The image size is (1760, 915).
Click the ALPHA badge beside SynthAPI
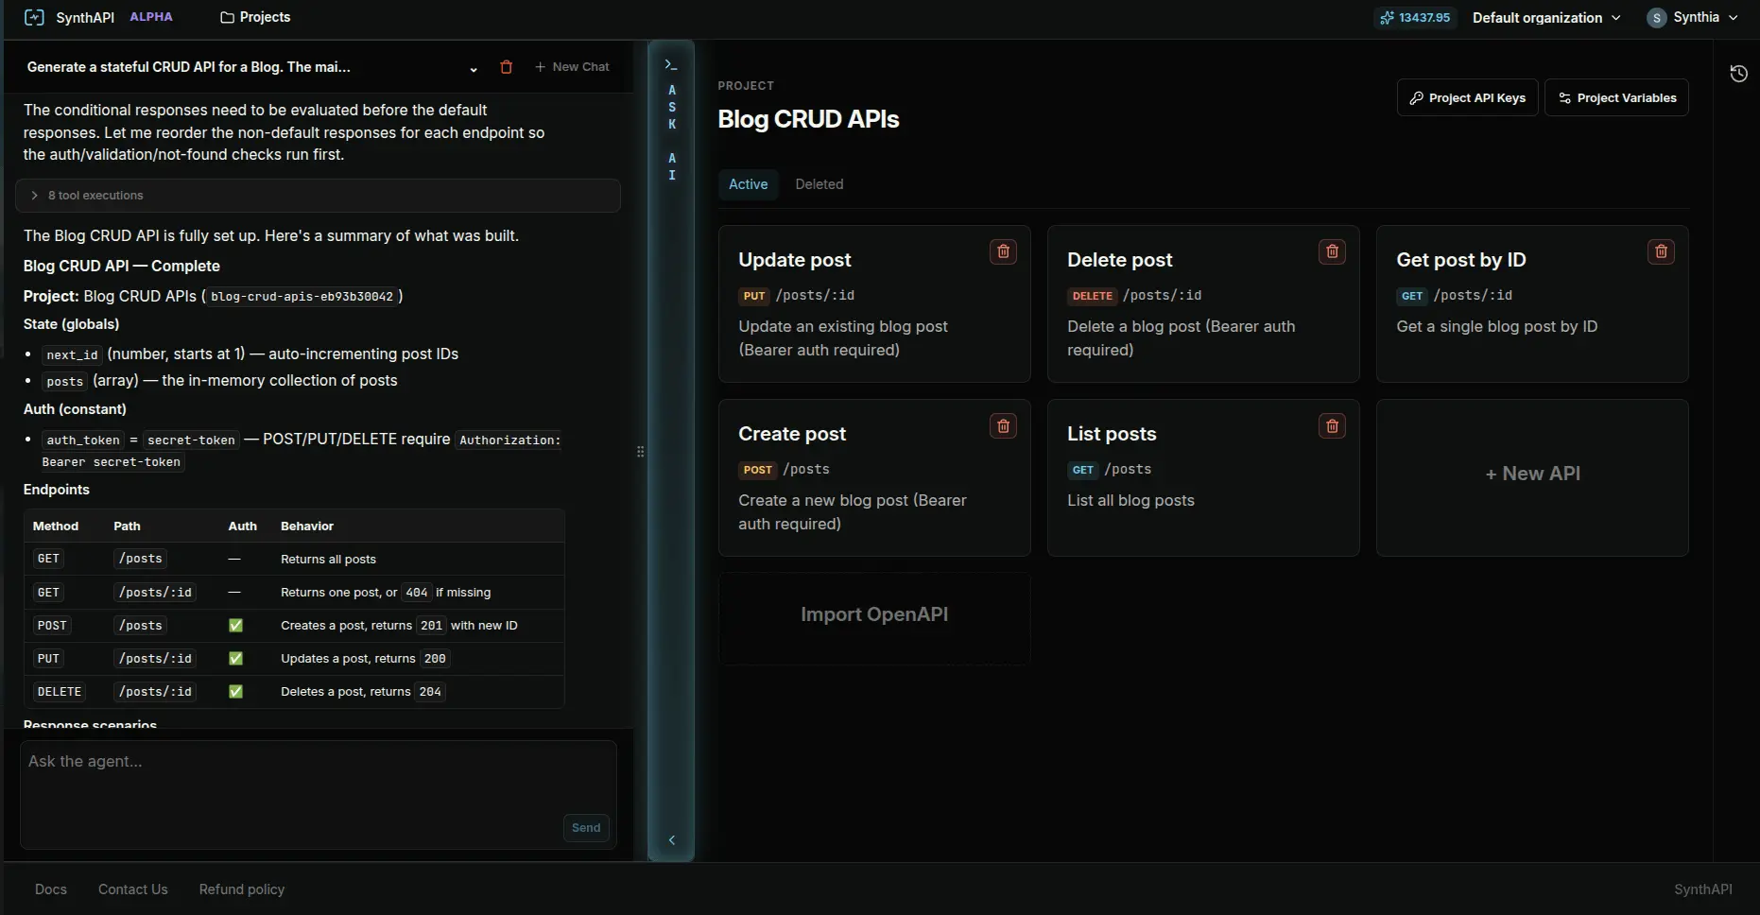151,17
